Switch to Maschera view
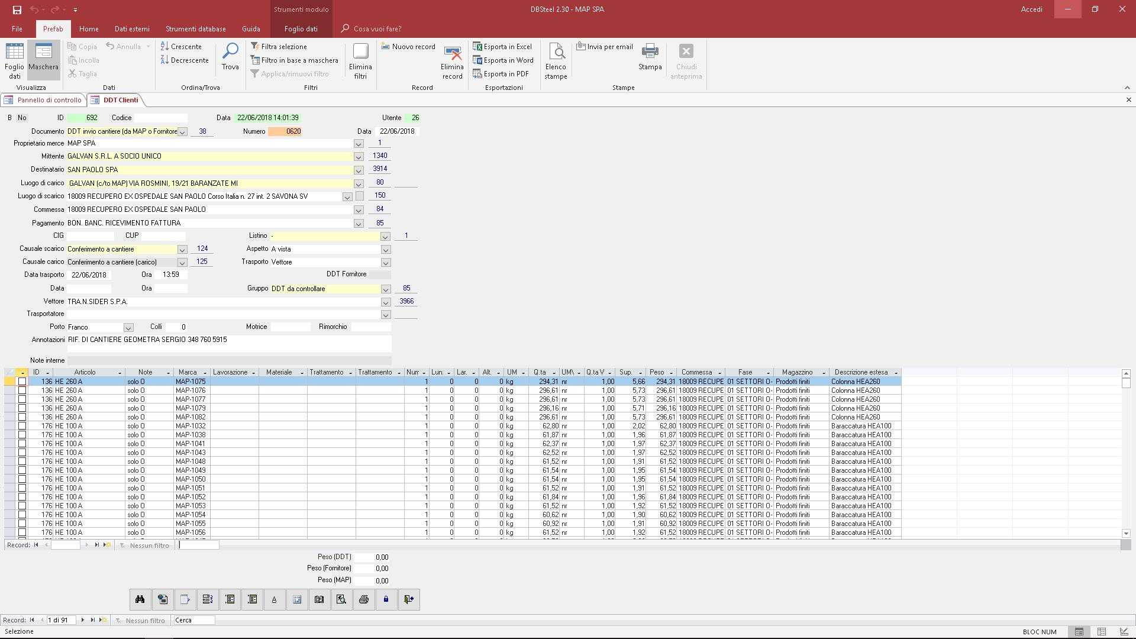1136x639 pixels. tap(43, 60)
